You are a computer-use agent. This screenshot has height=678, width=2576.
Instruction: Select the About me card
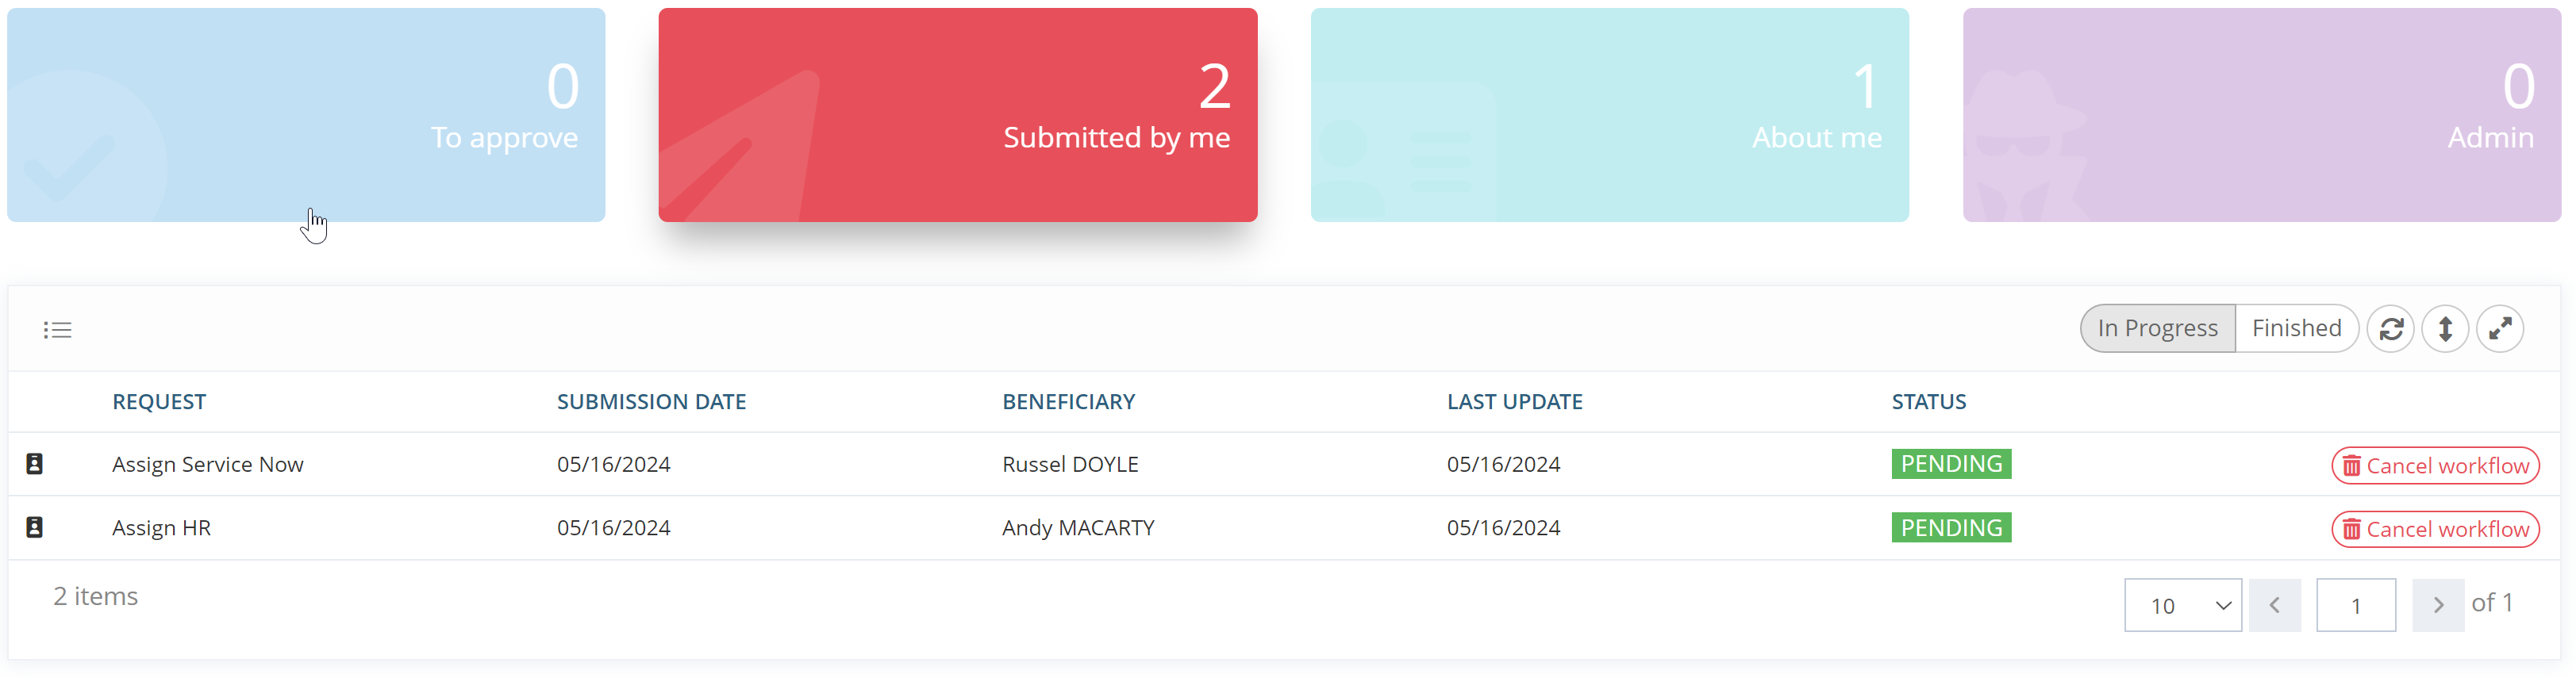pyautogui.click(x=1609, y=115)
